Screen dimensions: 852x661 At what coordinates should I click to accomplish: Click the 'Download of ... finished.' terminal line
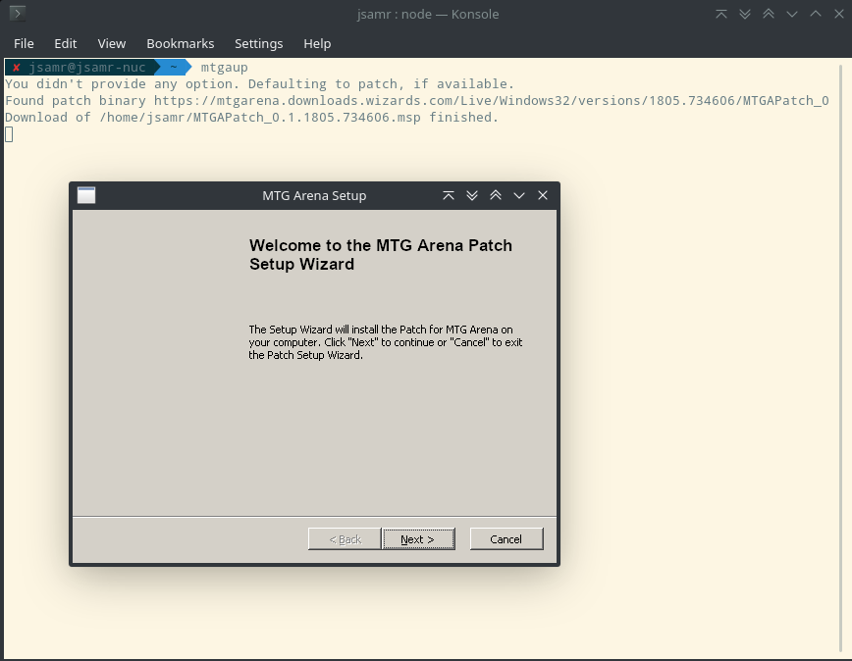tap(251, 118)
